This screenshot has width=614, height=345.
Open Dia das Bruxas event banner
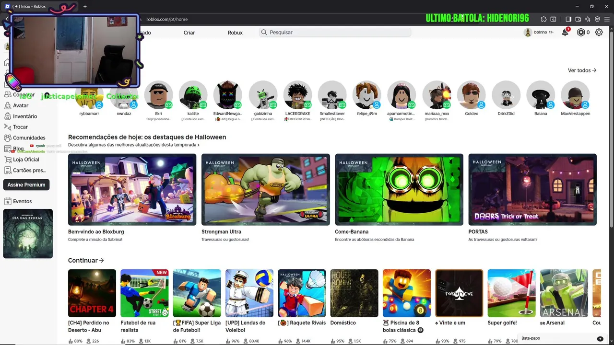(x=28, y=234)
